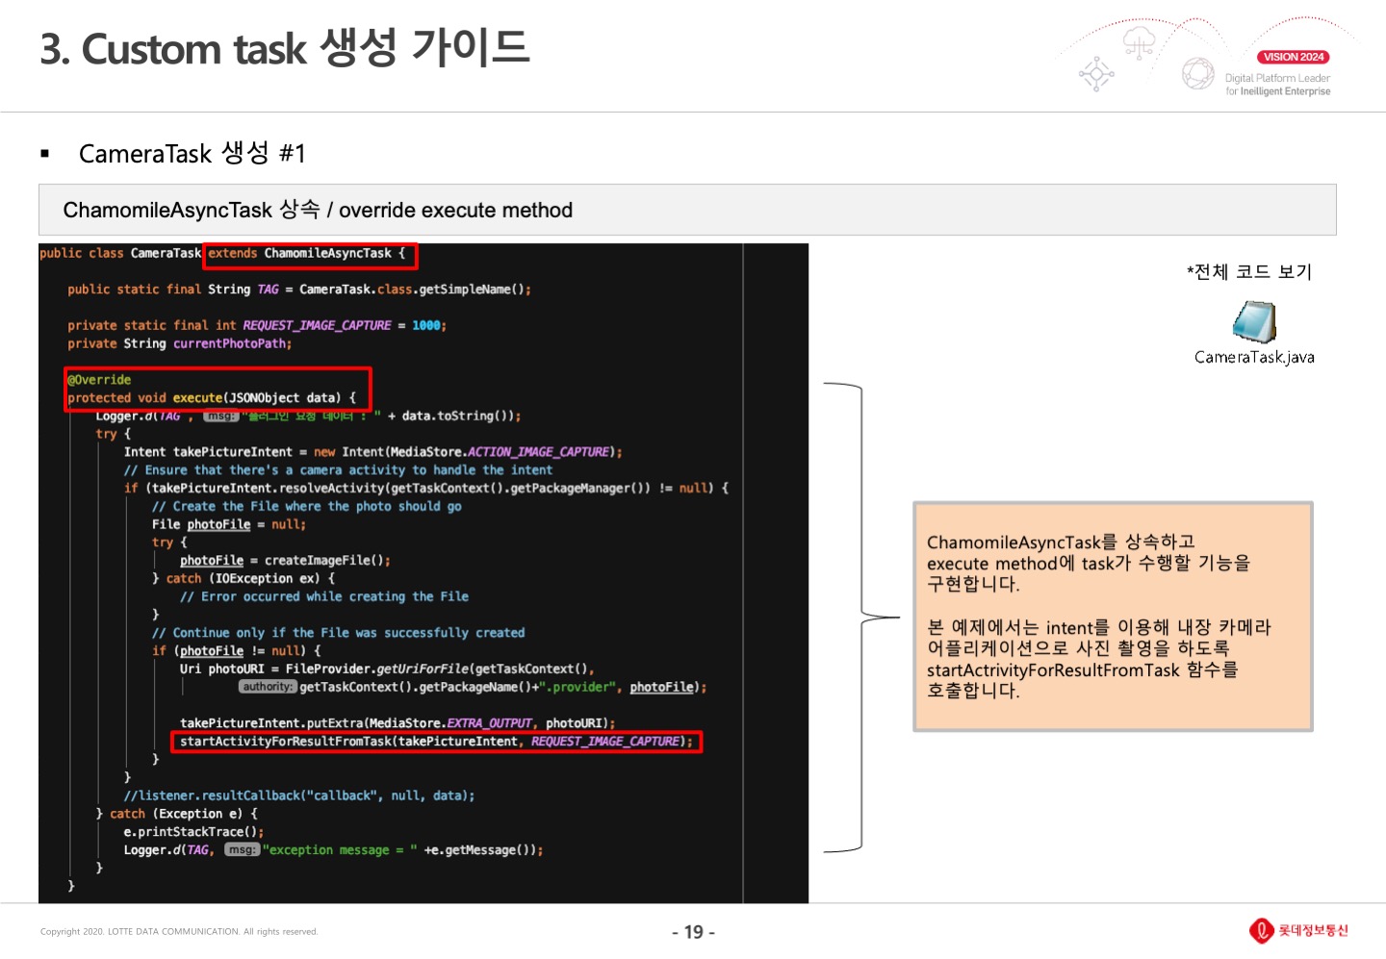Click the circular swirl logo beside the tagline

coord(1198,74)
